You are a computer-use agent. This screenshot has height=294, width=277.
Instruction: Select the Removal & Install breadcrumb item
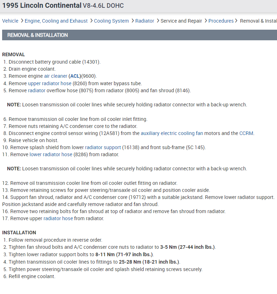click(x=258, y=21)
